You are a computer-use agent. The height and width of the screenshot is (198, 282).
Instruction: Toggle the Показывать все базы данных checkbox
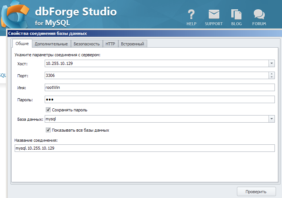coord(48,130)
